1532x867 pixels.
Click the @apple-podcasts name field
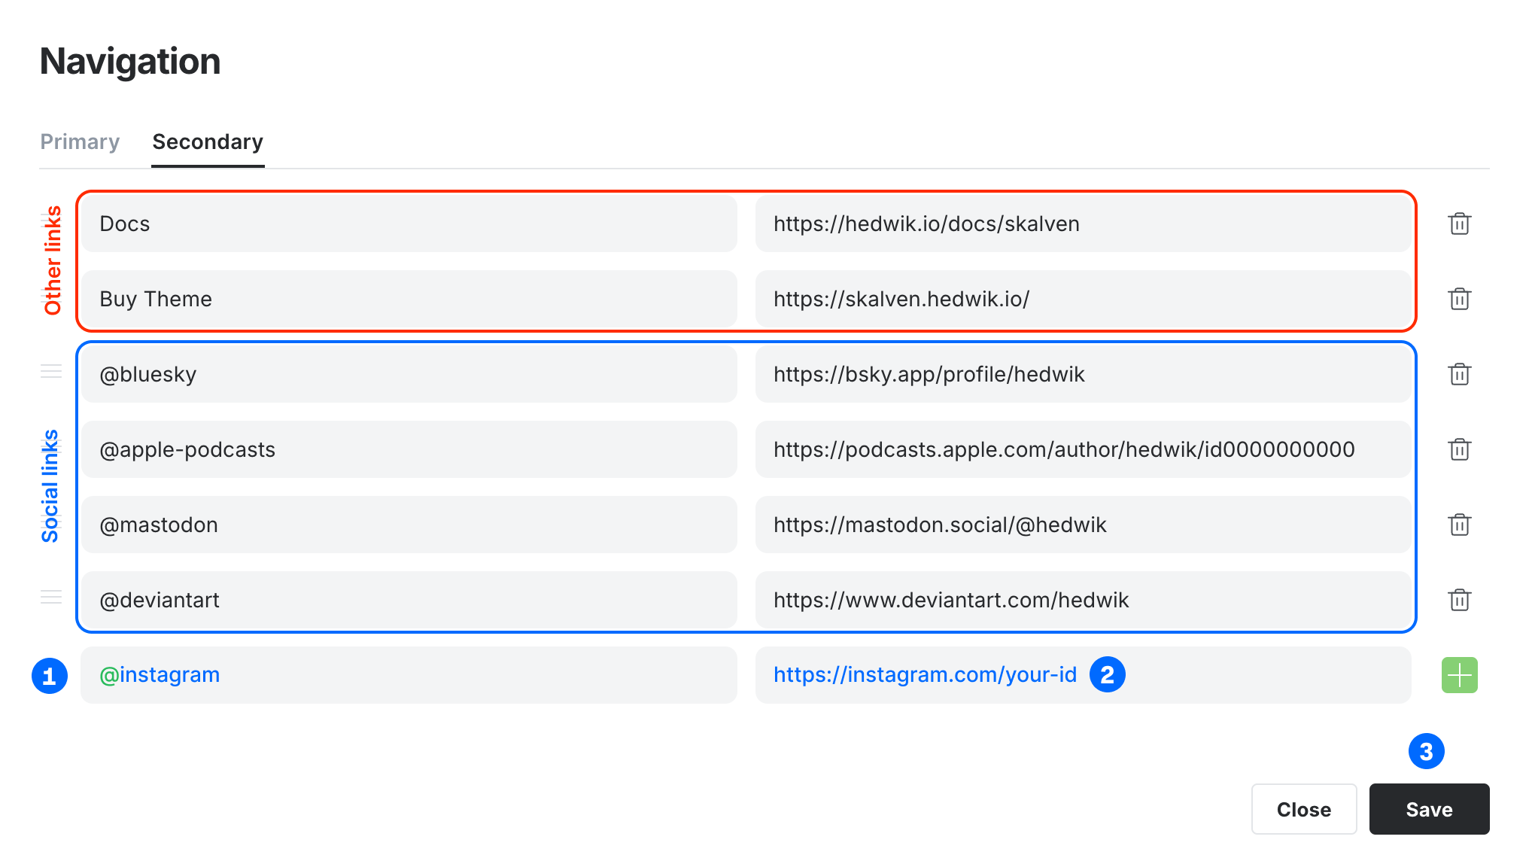pyautogui.click(x=410, y=449)
